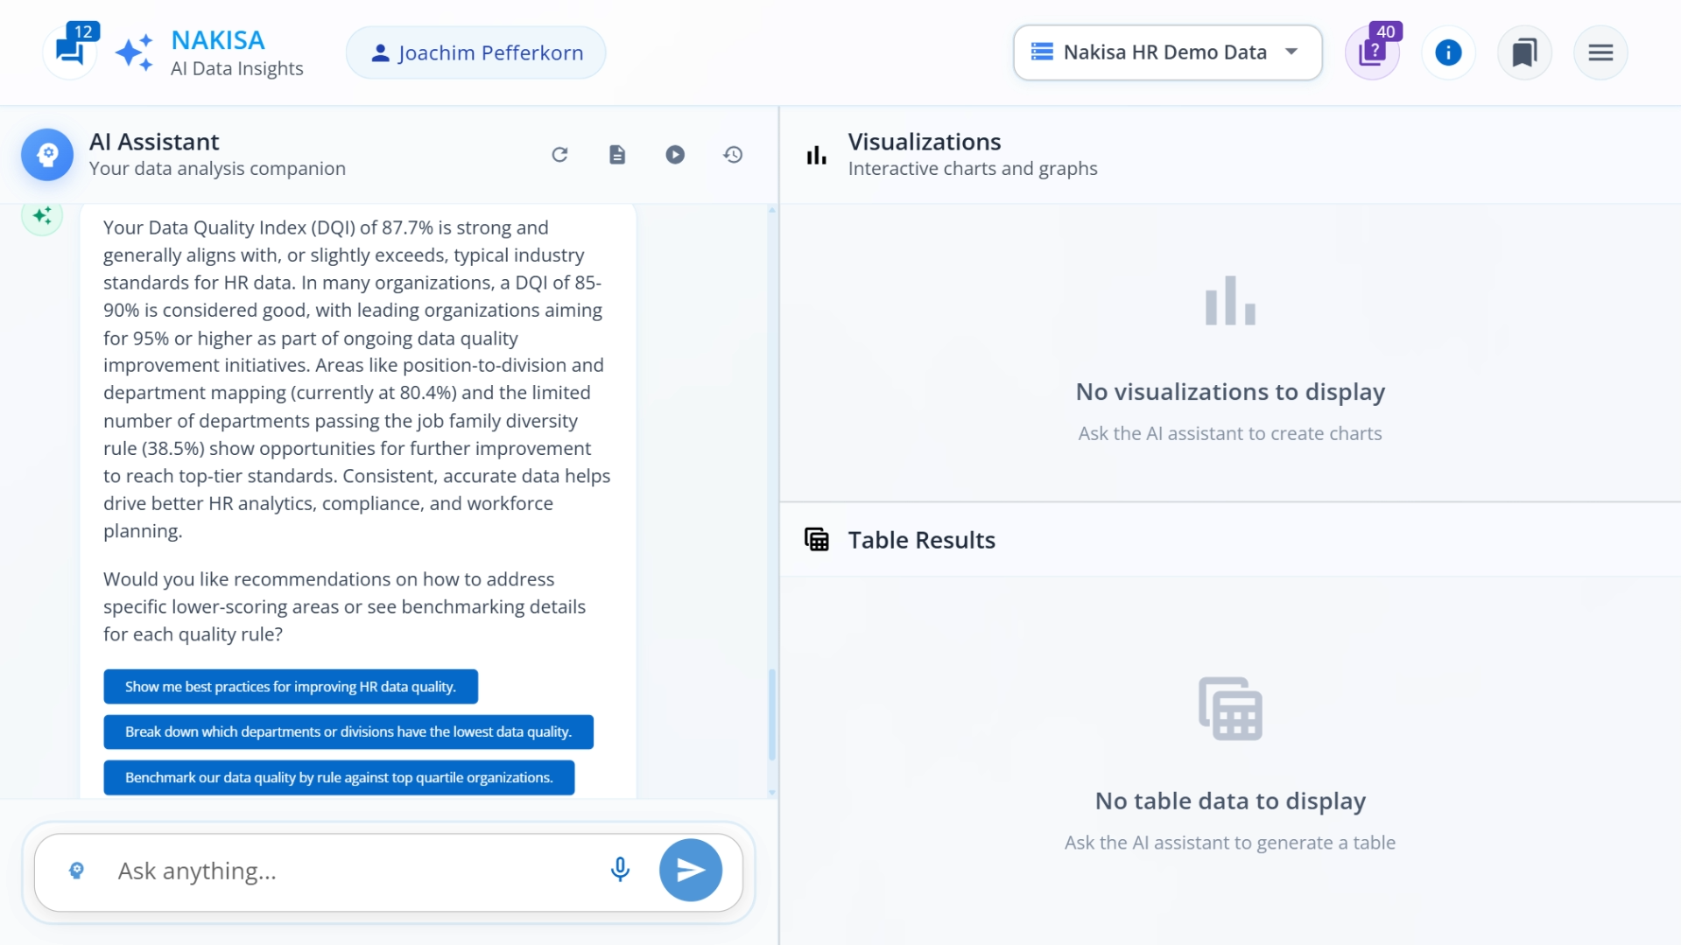Open the Joachim Pefferkorn user selector

(x=475, y=52)
